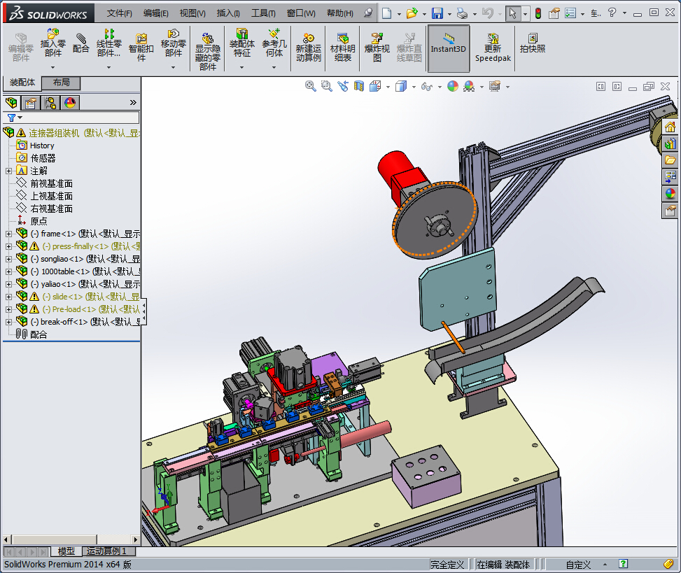Viewport: 681px width, 573px height.
Task: Click Insert Components (插入零部件) tool
Action: (x=53, y=43)
